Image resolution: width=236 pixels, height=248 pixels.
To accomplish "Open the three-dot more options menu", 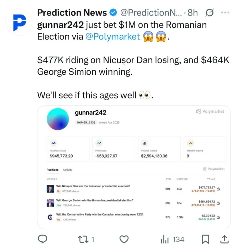I will point(225,13).
